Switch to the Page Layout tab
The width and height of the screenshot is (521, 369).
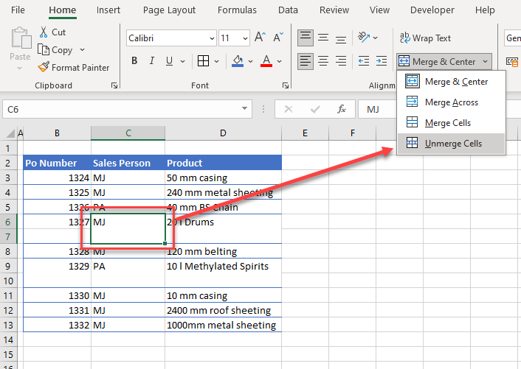[170, 10]
